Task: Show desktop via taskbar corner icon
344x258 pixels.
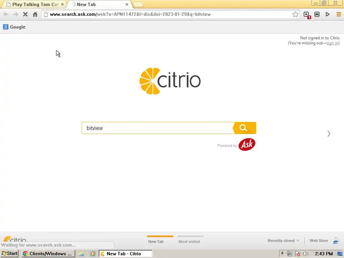Action: [340, 254]
